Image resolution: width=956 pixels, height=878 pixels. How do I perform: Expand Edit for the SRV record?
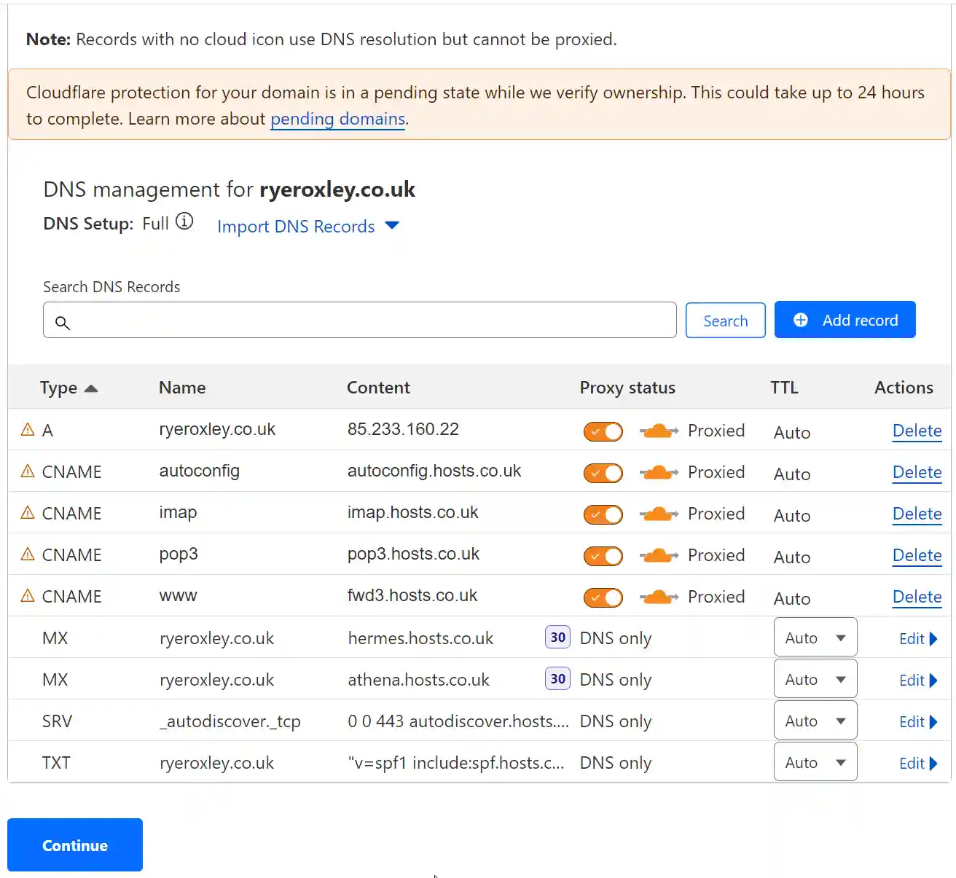click(917, 721)
